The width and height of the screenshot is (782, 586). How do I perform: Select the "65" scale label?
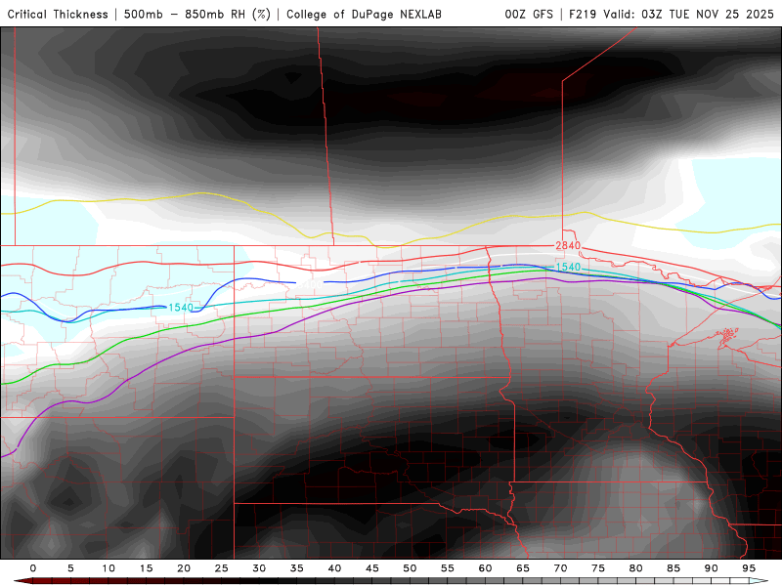(523, 568)
